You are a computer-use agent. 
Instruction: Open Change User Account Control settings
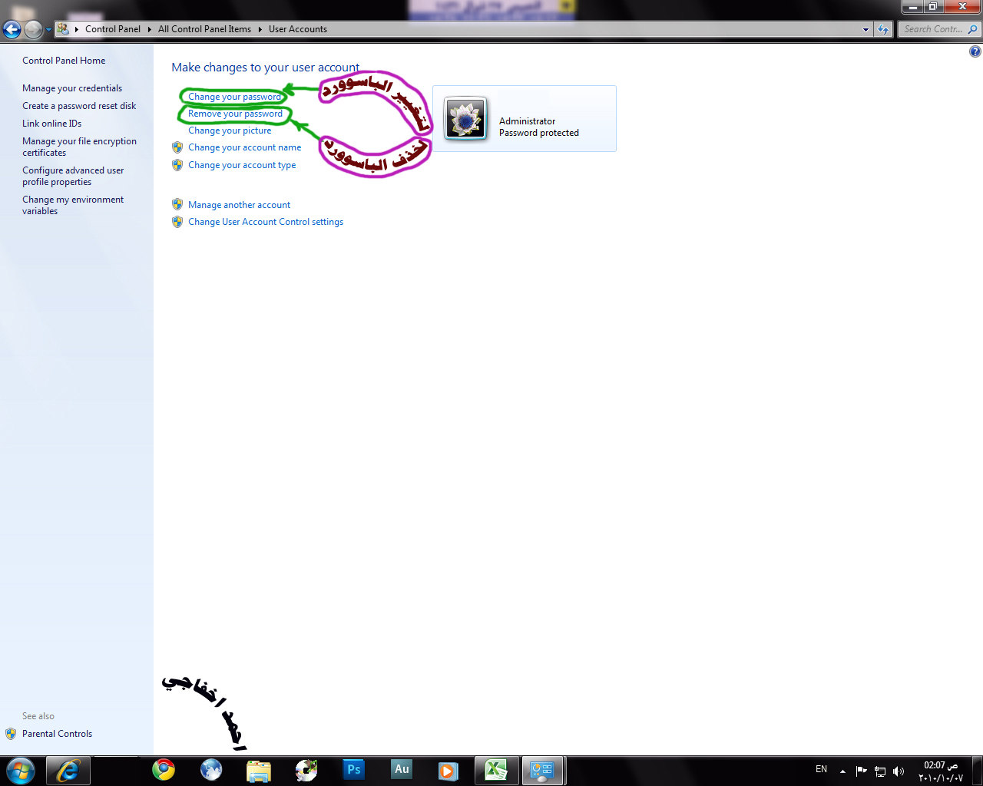pos(265,222)
